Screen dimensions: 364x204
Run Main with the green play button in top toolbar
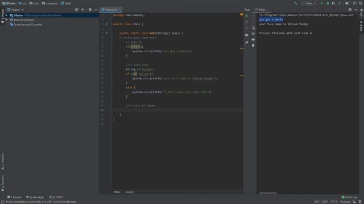tap(322, 3)
